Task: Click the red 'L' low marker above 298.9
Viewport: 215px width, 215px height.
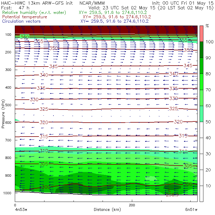Action: pos(170,190)
